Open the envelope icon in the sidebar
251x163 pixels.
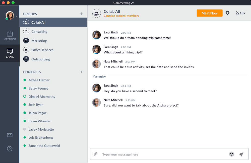coord(10,135)
